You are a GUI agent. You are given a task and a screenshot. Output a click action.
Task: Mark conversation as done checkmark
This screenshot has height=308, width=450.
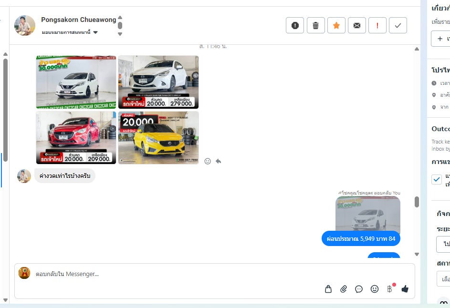click(x=398, y=26)
